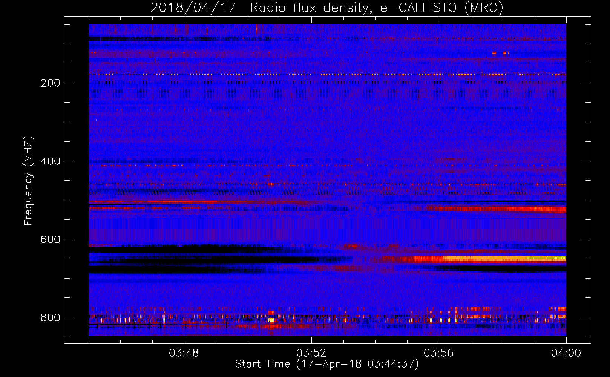The width and height of the screenshot is (610, 377).
Task: Click the 600 frequency tick label
Action: click(x=51, y=239)
